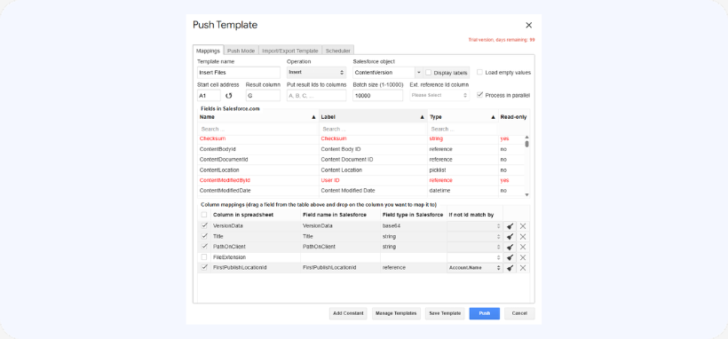The image size is (728, 339).
Task: Sort fields by Label column arrow
Action: (x=422, y=117)
